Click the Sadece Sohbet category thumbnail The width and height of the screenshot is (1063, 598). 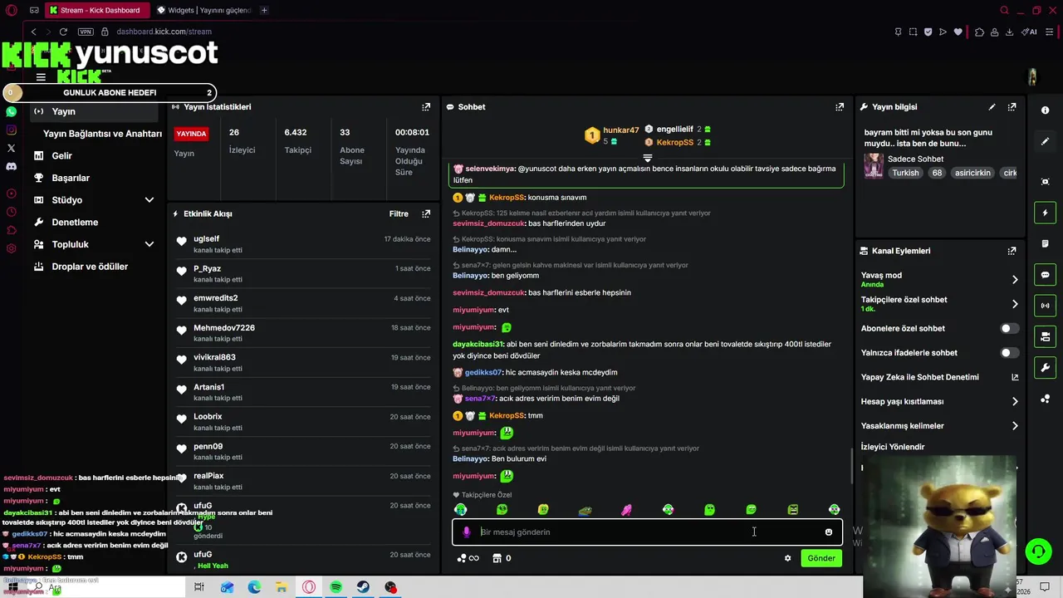(874, 165)
